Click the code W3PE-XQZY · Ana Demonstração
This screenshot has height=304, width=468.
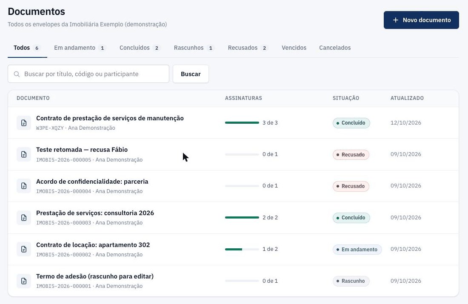click(x=75, y=128)
